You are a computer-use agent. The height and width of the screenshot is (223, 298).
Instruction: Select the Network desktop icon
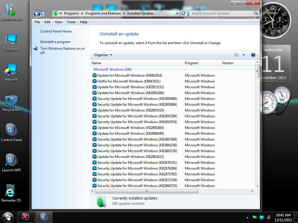(11, 72)
